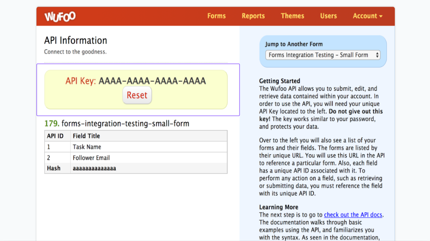Select the API key AAAA-AAAA-AAAA-AAAA text
The width and height of the screenshot is (430, 241).
[x=152, y=81]
